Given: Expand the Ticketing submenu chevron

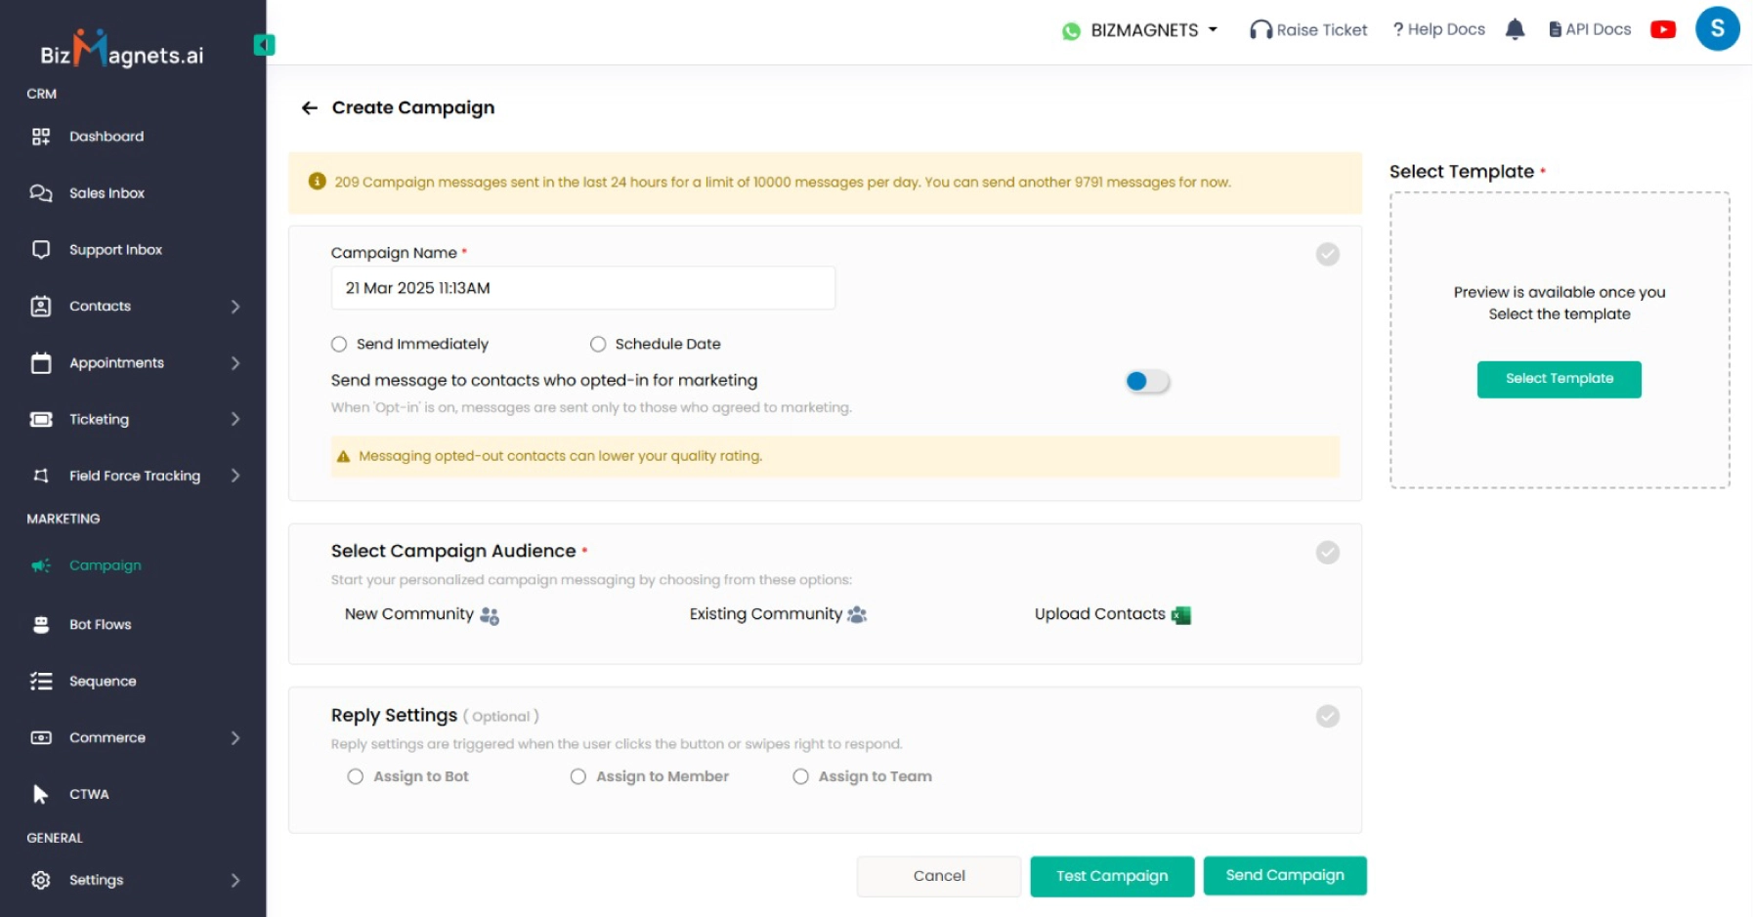Looking at the screenshot, I should click(235, 420).
